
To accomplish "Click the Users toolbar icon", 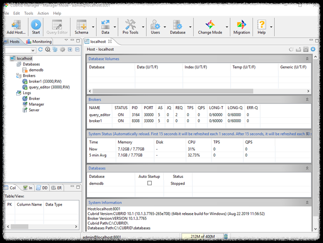I will (155, 27).
